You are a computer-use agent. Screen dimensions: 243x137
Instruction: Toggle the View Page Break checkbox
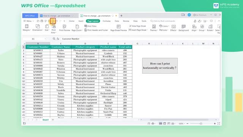(x=130, y=26)
